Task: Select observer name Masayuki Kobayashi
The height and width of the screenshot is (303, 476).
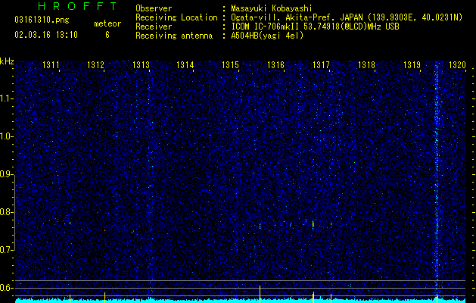Action: click(x=271, y=8)
